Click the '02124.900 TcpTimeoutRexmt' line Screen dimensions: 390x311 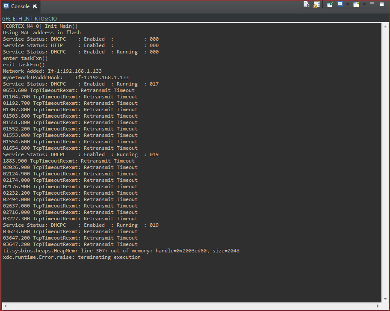70,174
